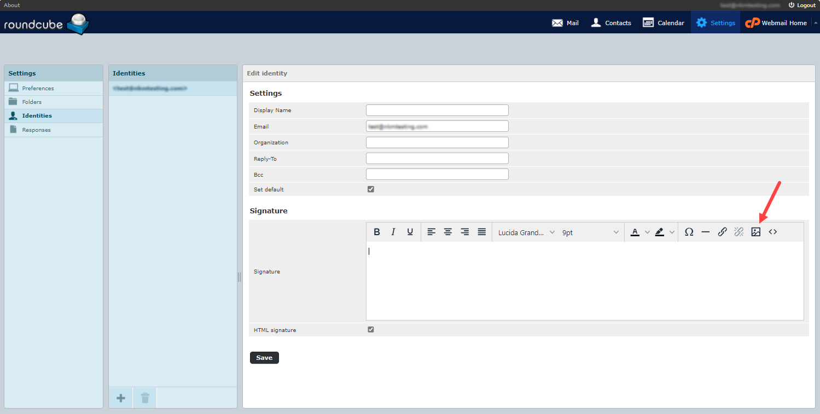Click the Logout power icon
Image resolution: width=820 pixels, height=414 pixels.
click(x=792, y=5)
